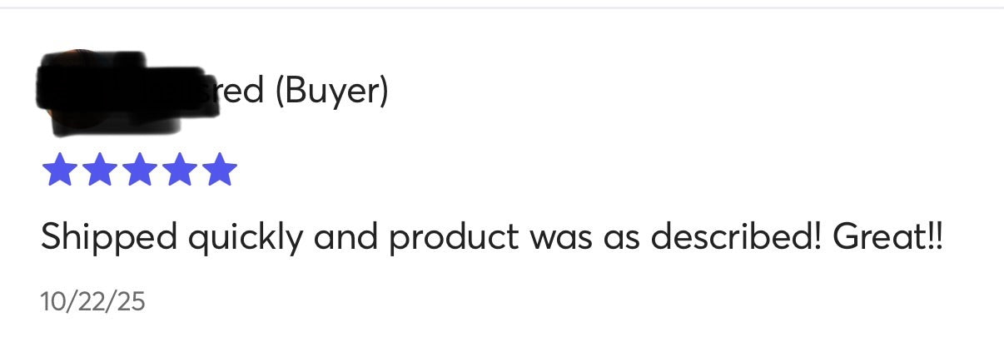1004x352 pixels.
Task: Select the second purple rating star
Action: click(x=98, y=170)
